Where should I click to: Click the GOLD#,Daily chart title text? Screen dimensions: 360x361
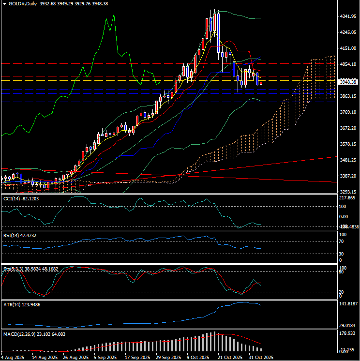click(x=23, y=3)
